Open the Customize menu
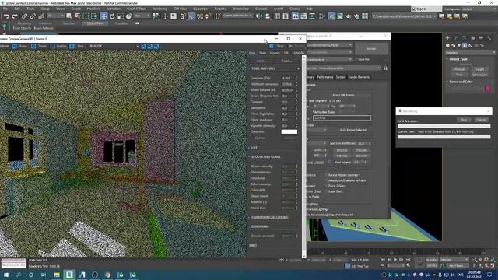 pos(201,9)
